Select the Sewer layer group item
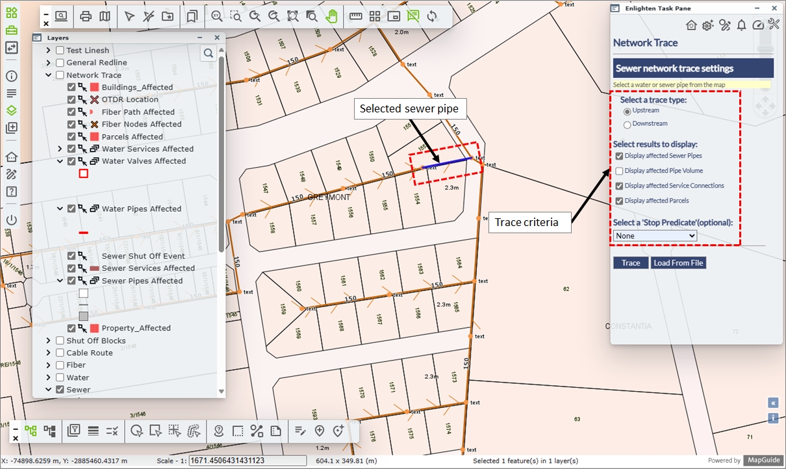Viewport: 786px width, 469px height. [x=78, y=390]
